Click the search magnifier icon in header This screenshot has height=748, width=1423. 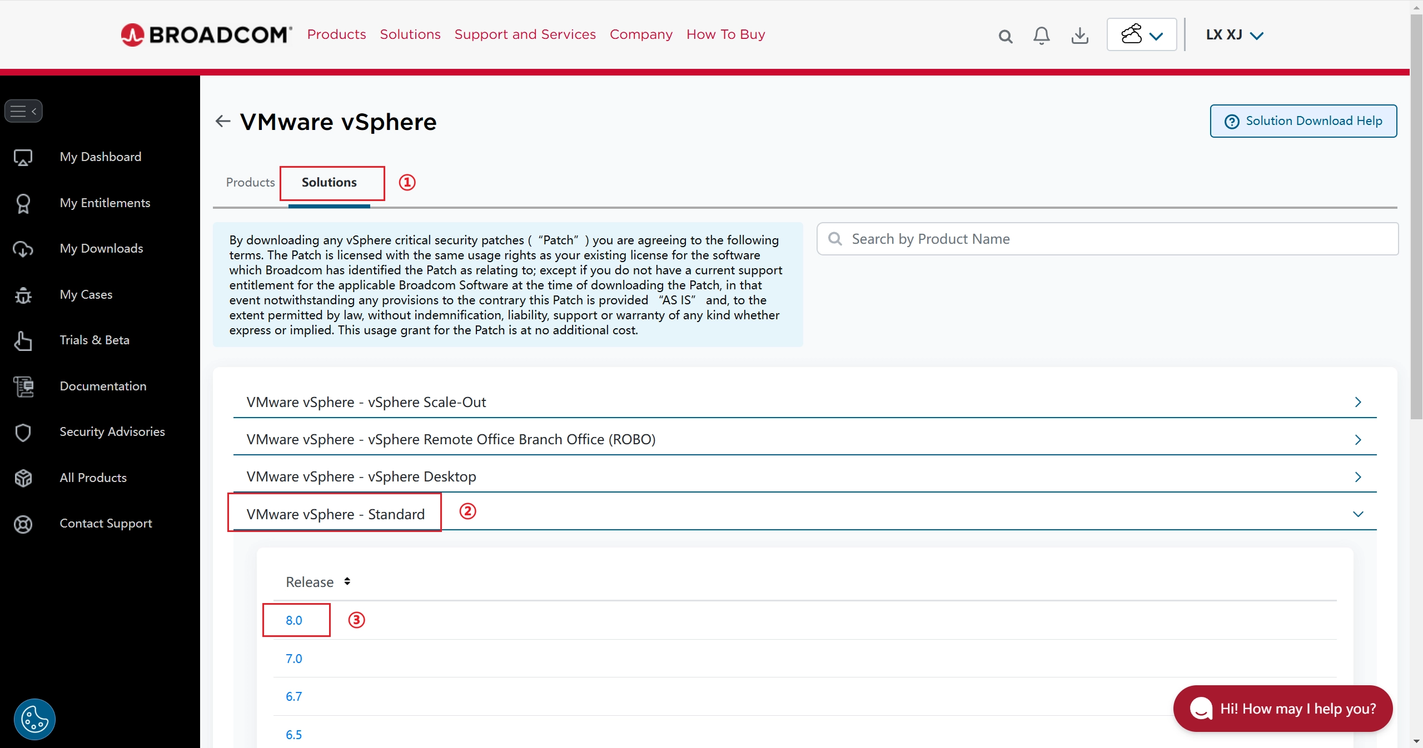point(1005,37)
